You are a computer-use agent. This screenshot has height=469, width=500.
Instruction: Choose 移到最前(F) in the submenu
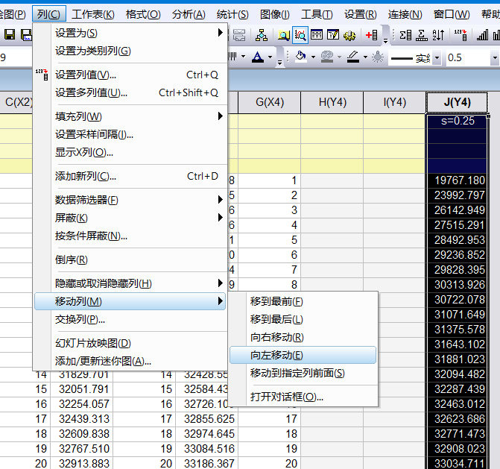click(303, 301)
